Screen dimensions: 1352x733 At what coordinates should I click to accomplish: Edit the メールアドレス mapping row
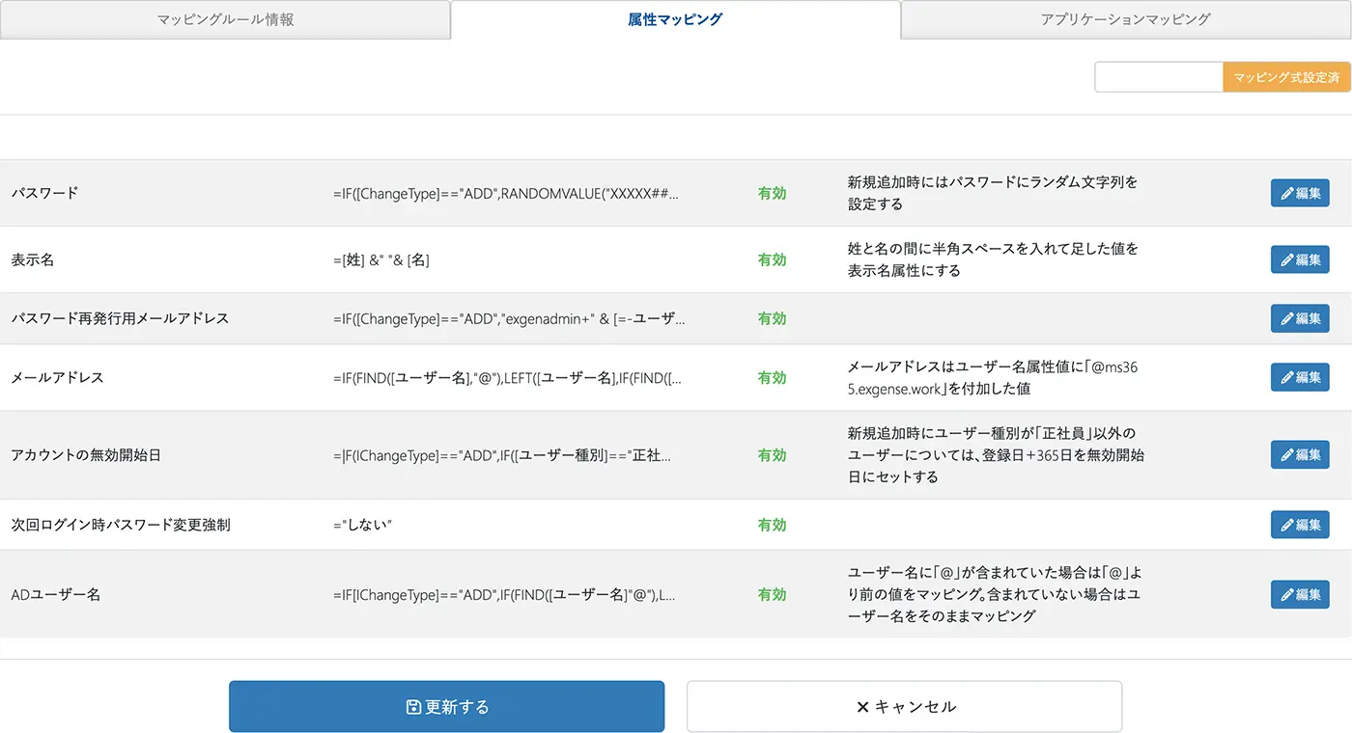[1299, 377]
